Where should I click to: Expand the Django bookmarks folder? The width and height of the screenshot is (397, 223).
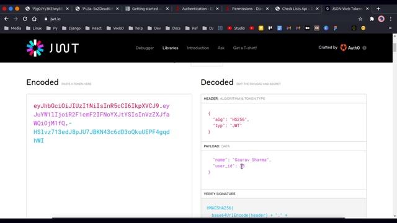(x=71, y=28)
